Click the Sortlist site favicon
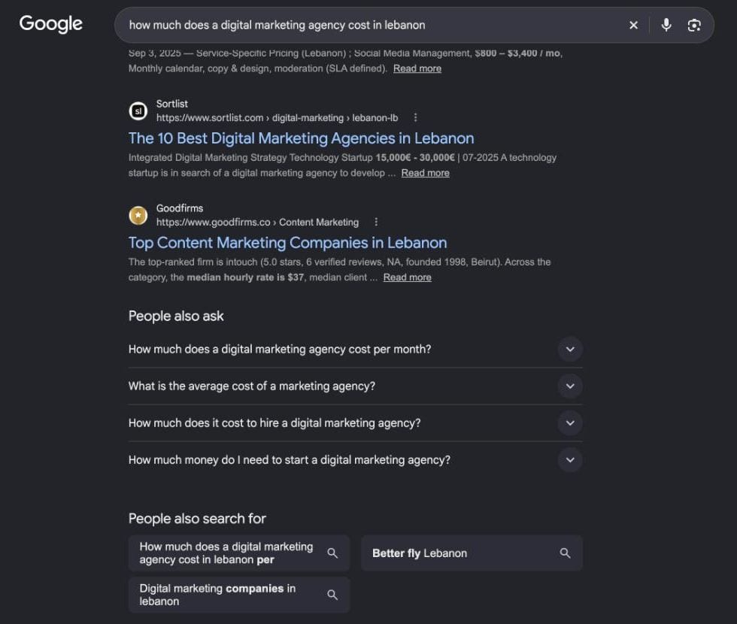Viewport: 737px width, 624px height. pyautogui.click(x=138, y=111)
